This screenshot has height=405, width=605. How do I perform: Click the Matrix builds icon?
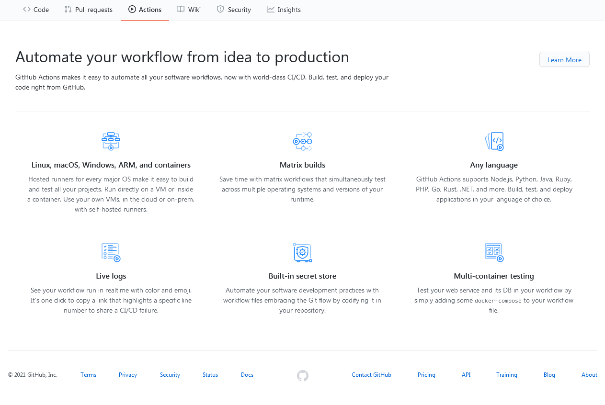[302, 141]
